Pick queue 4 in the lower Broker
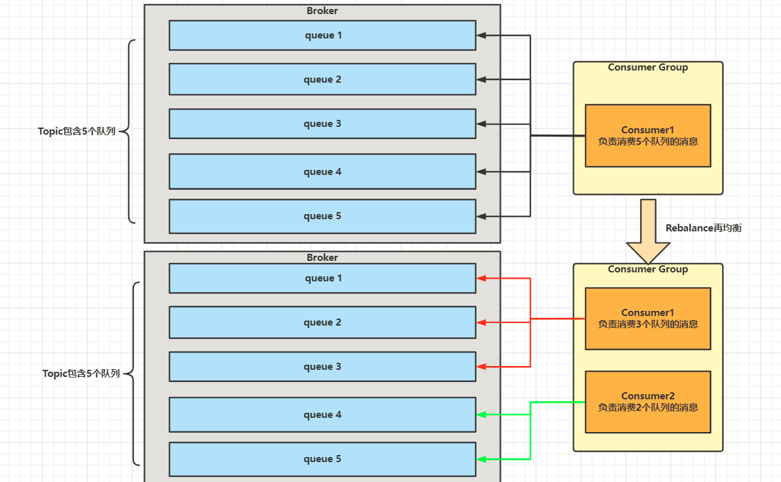The height and width of the screenshot is (482, 781). pyautogui.click(x=323, y=415)
